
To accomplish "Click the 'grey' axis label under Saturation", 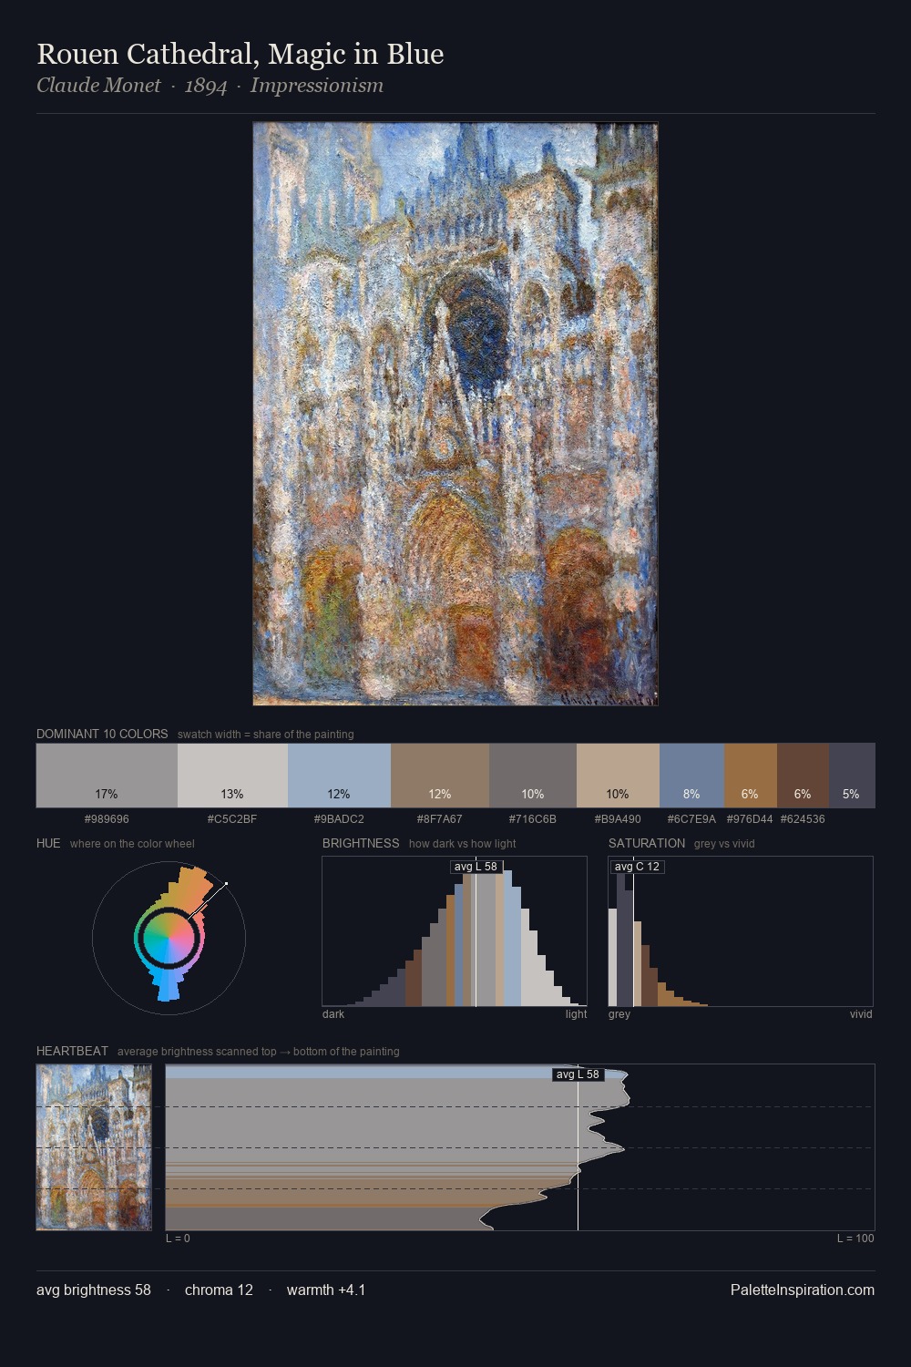I will click(x=619, y=1013).
